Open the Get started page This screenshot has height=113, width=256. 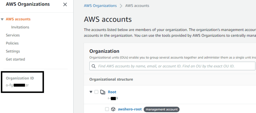(15, 59)
